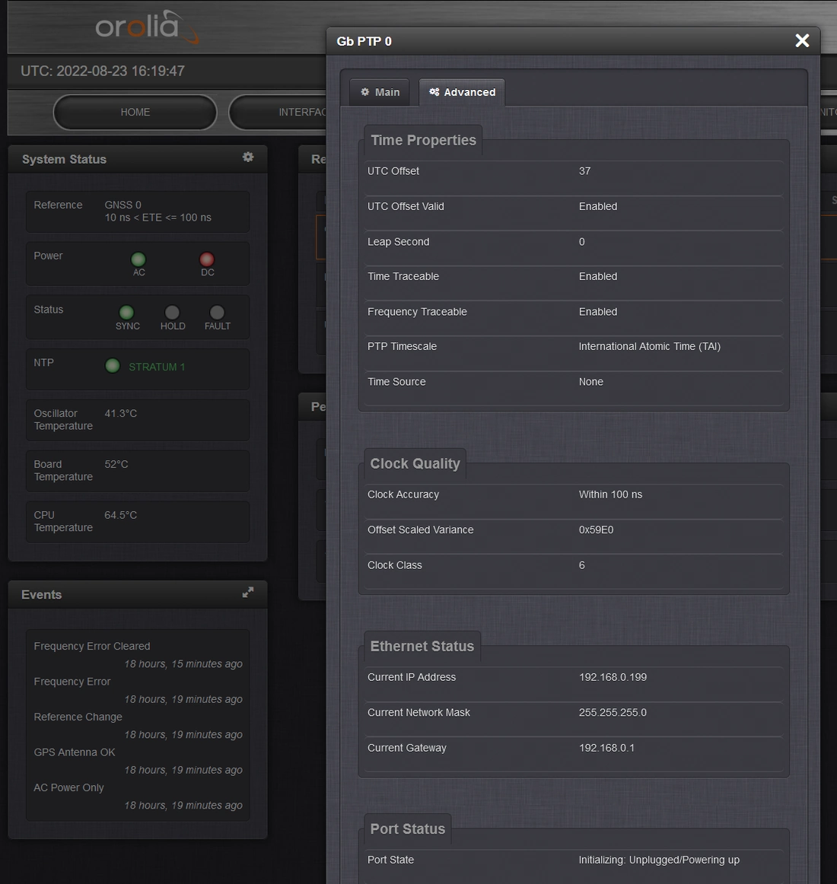
Task: Select the Reference Change event
Action: tap(78, 717)
